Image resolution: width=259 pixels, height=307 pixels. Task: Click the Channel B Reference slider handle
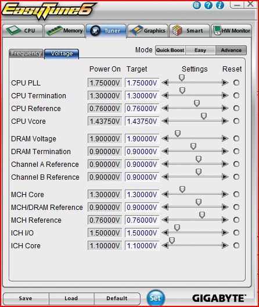199,172
